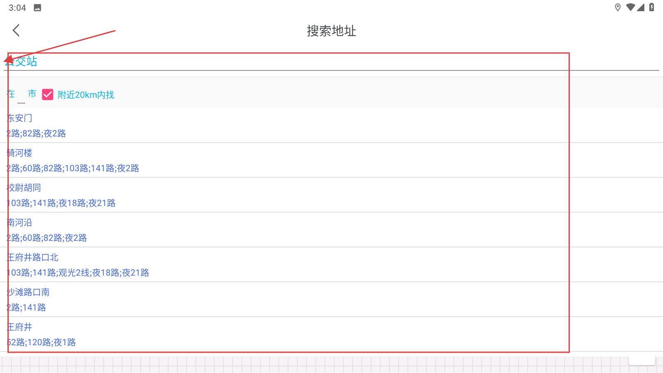Pick the 王府井路口北 stop
Screen dimensions: 663x373
tap(331, 265)
